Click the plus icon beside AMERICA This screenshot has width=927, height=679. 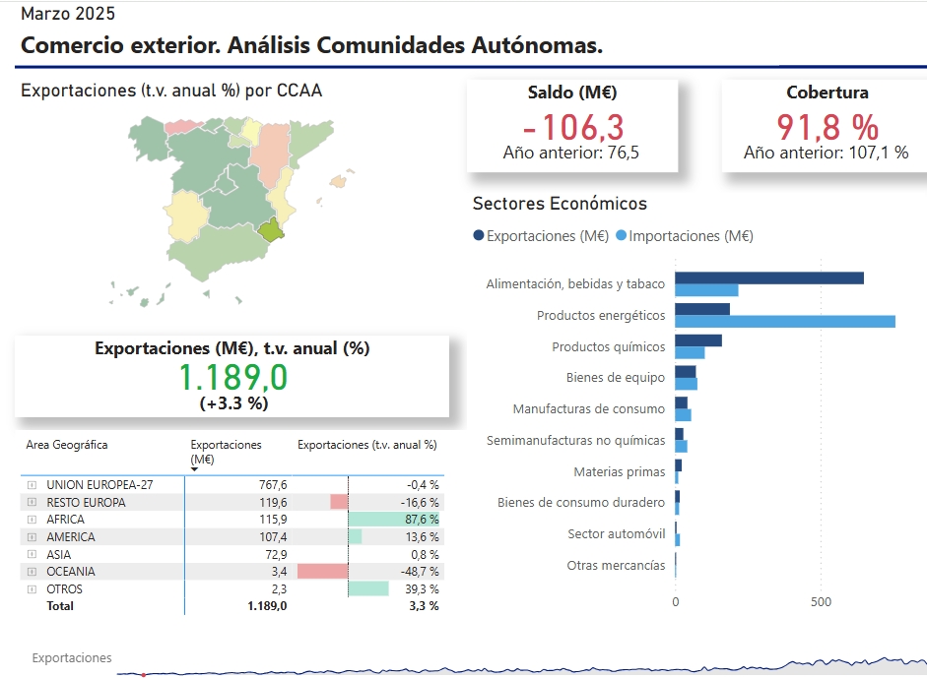(32, 537)
